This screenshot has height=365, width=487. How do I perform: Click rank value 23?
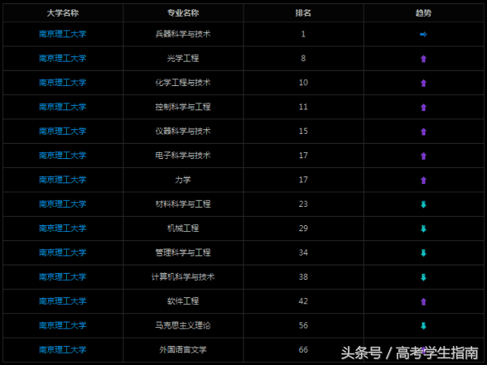[x=303, y=204]
